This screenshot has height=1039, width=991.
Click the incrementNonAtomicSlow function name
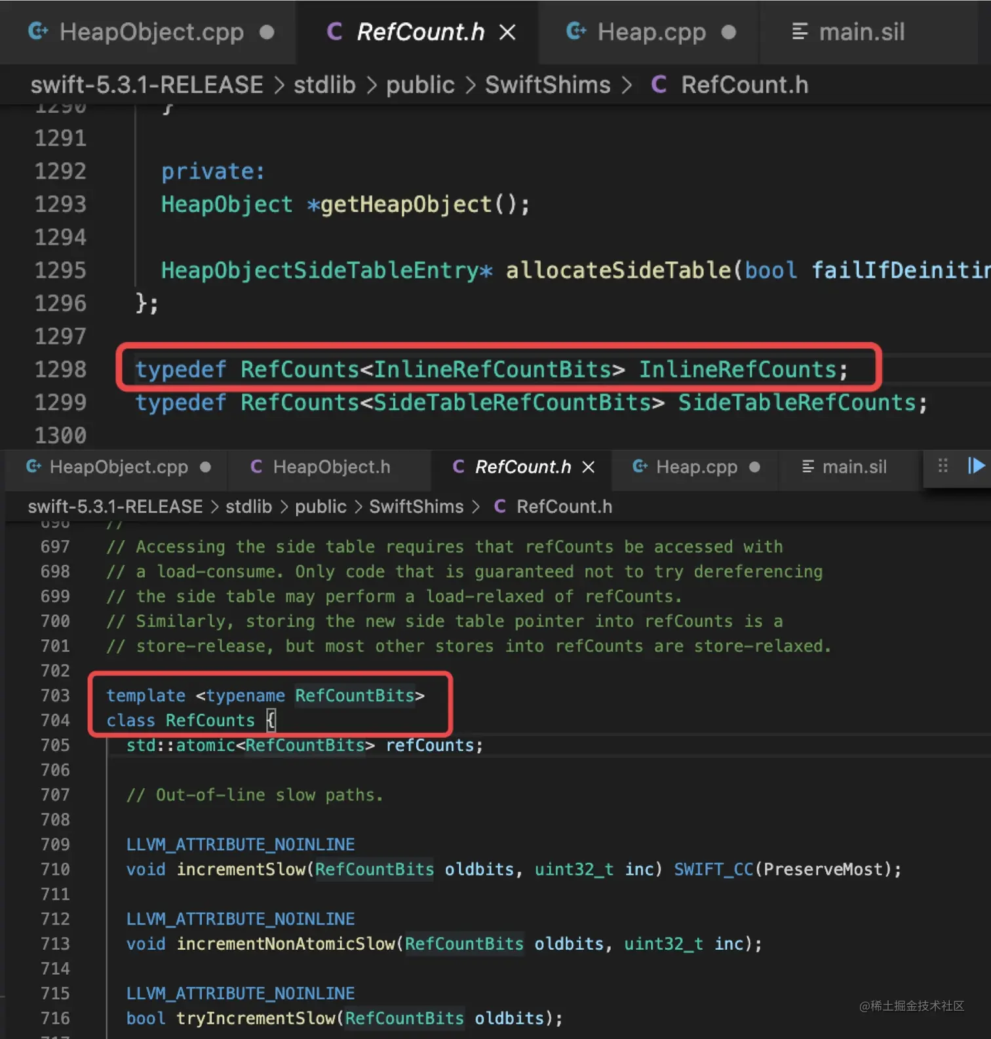click(x=286, y=943)
